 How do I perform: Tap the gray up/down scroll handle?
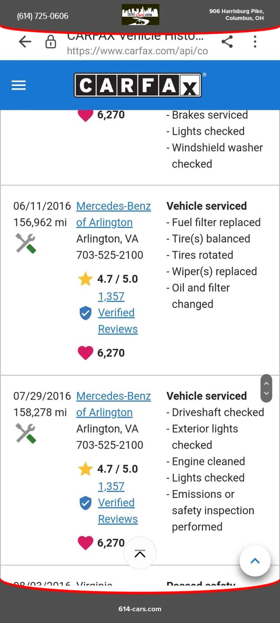(x=266, y=388)
